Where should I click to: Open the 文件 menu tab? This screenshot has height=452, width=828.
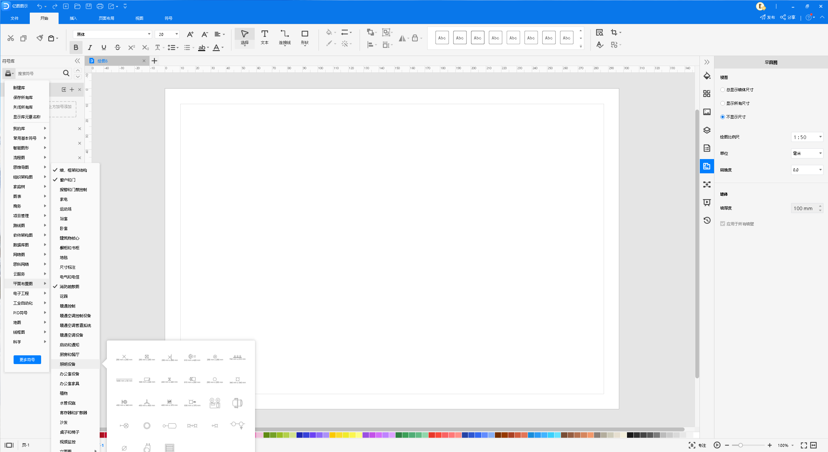pos(15,18)
